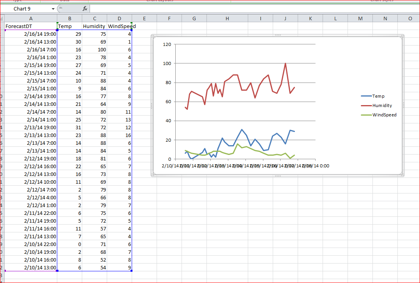Screen dimensions: 420x283
Task: Click into the empty formula bar field
Action: point(254,9)
